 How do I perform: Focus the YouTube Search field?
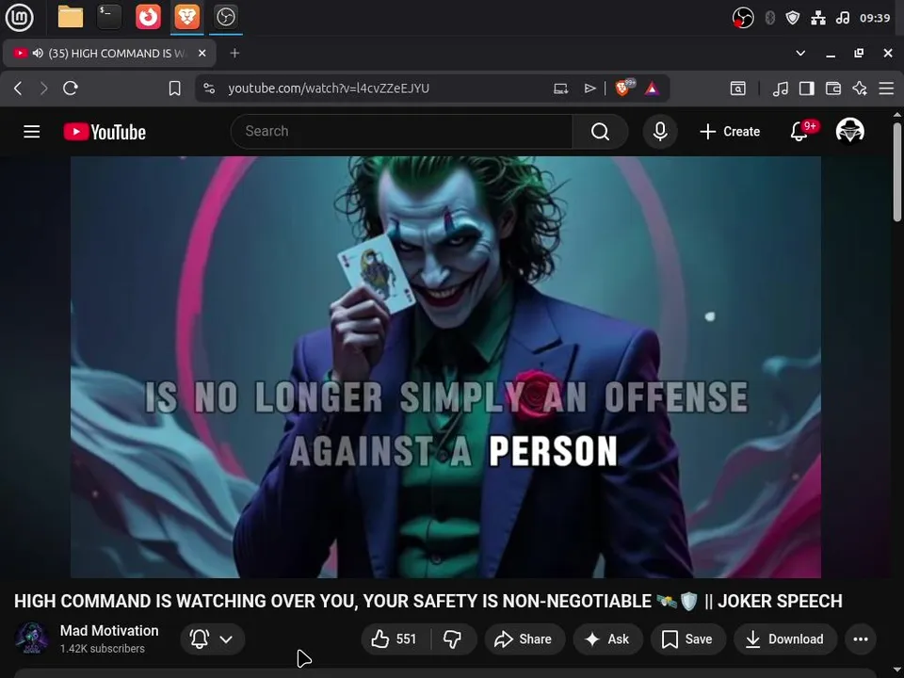(x=402, y=132)
